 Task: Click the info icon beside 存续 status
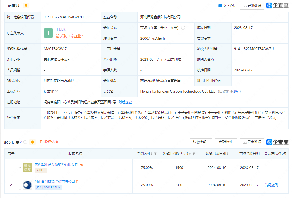183,27
